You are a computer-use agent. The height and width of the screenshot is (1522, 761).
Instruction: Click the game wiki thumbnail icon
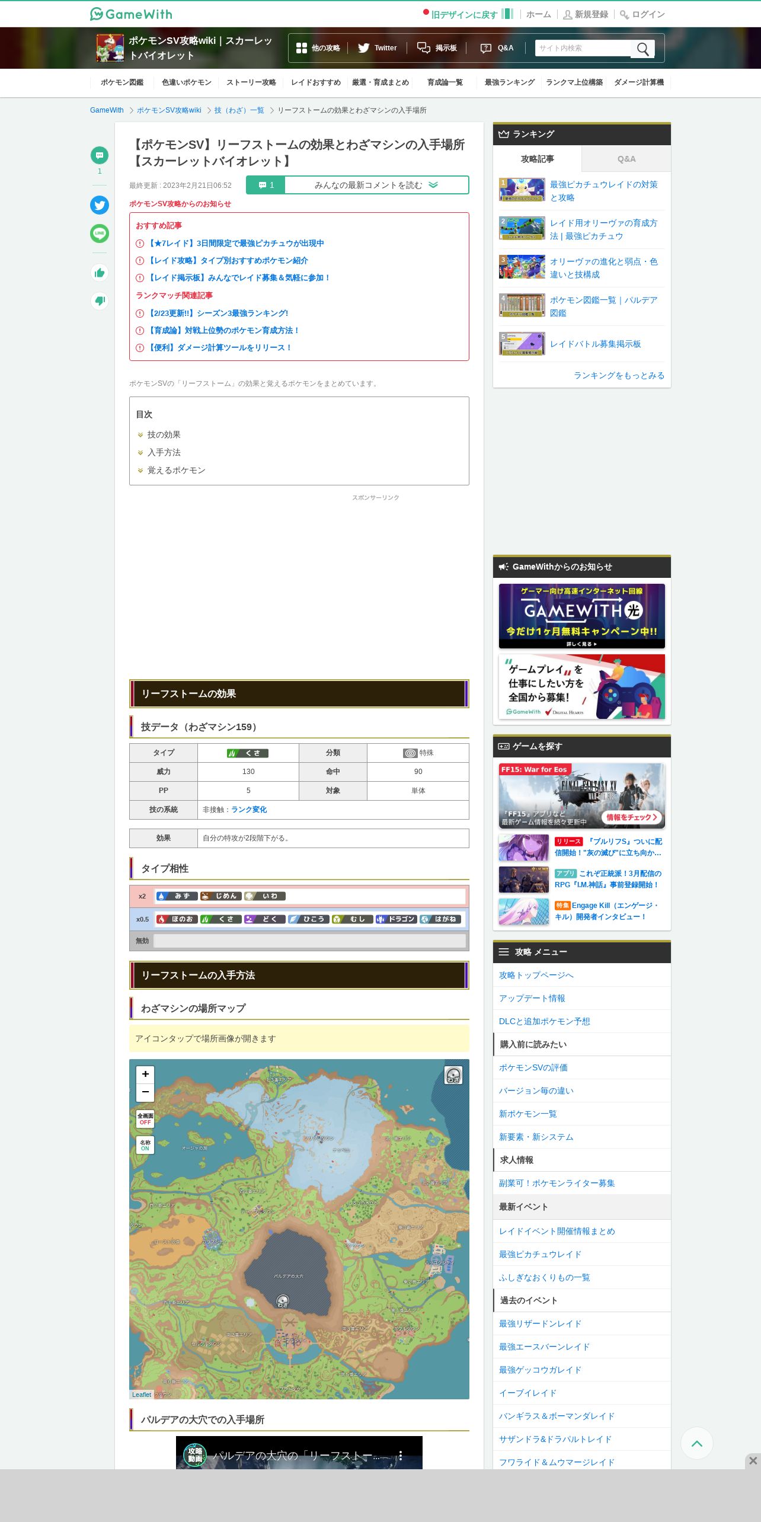(110, 48)
